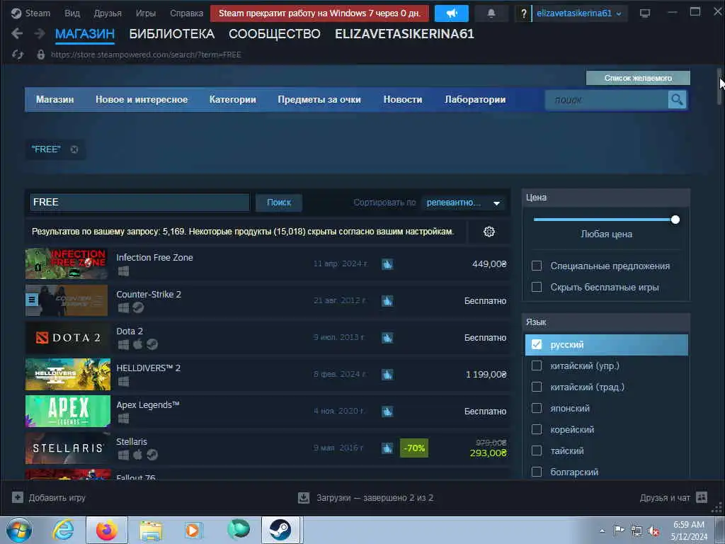725x544 pixels.
Task: Open the elizavetasikerina61 account dropdown
Action: coord(578,13)
